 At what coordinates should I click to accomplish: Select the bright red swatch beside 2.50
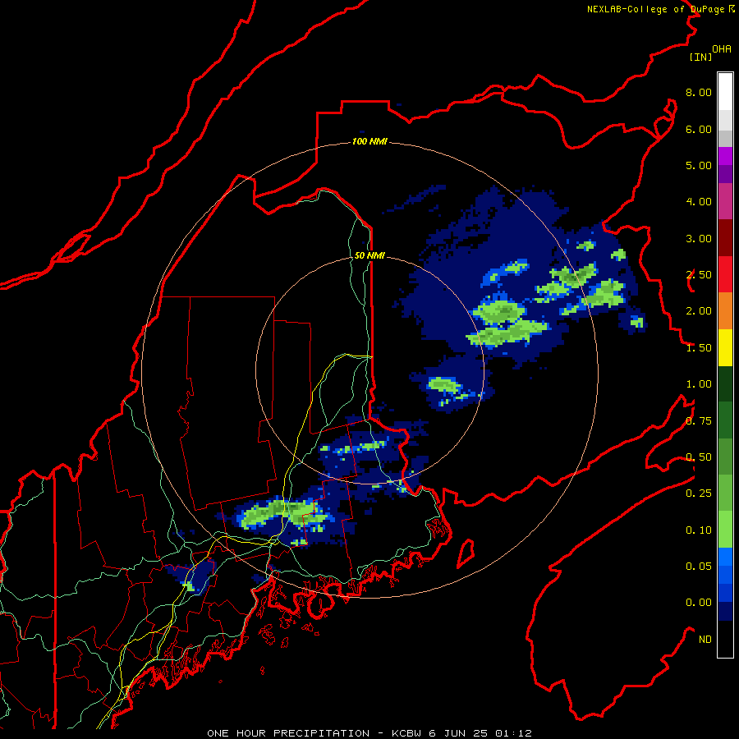[x=725, y=274]
